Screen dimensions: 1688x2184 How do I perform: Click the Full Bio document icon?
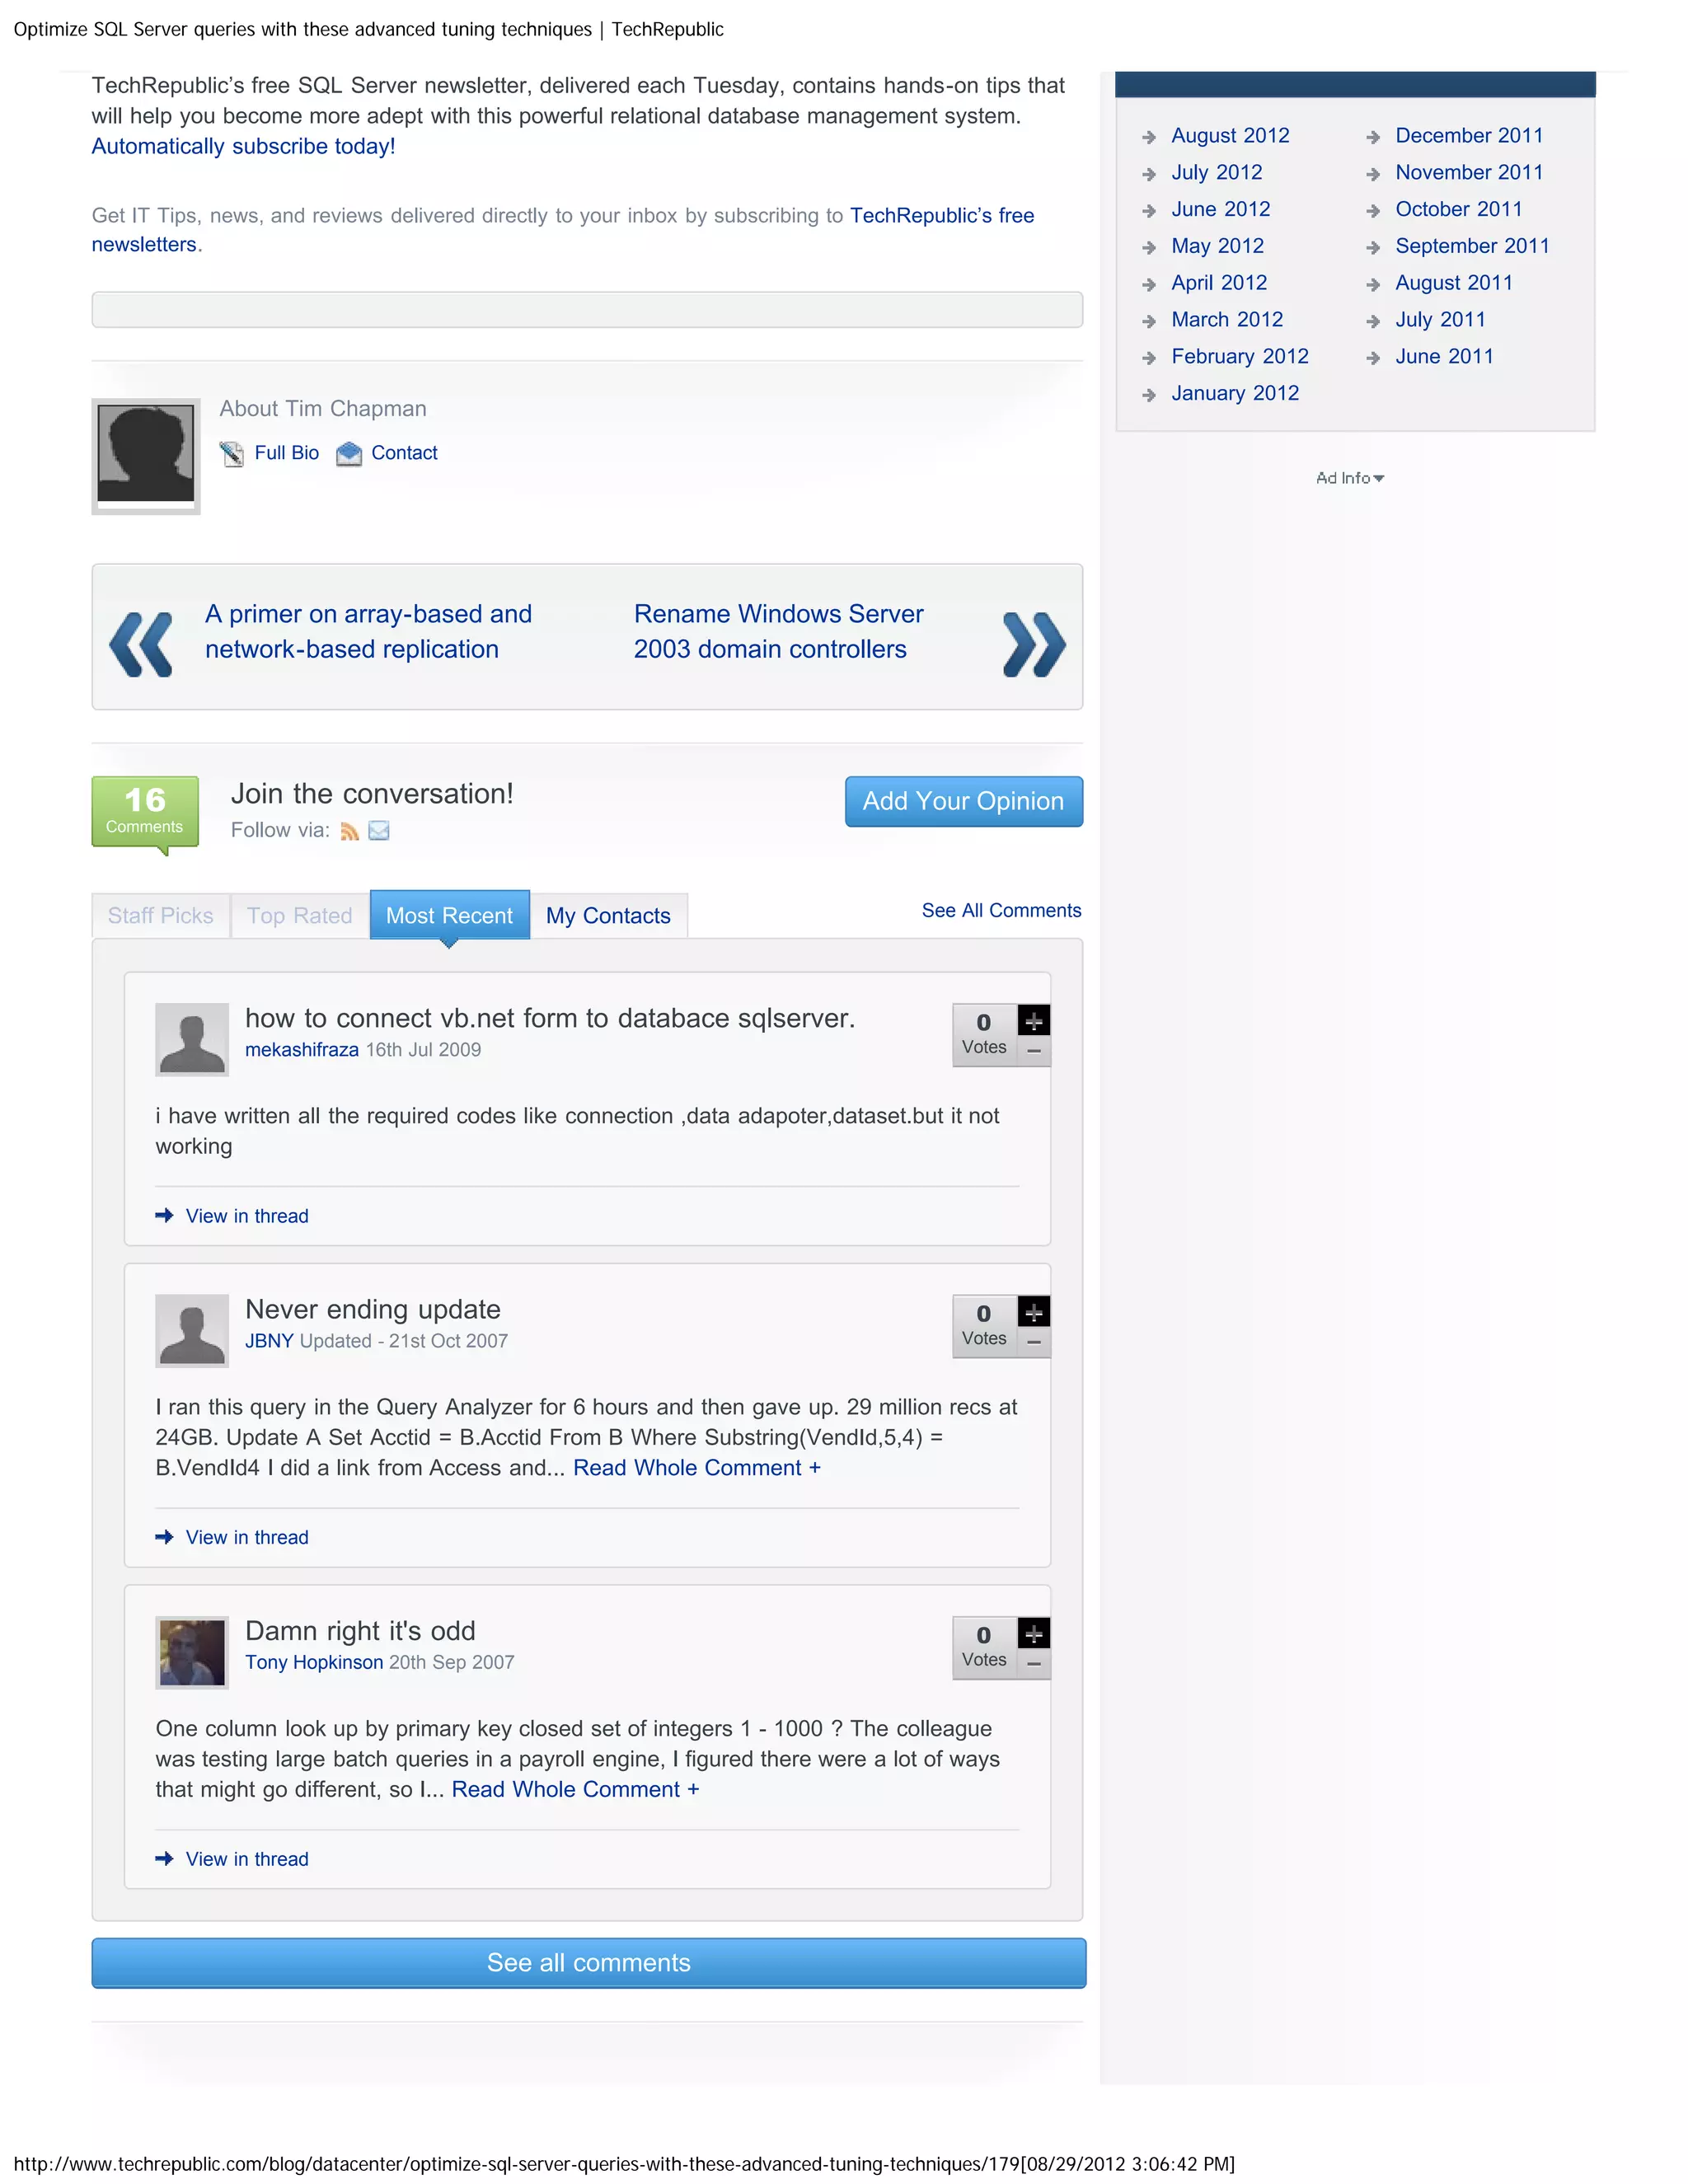[232, 454]
